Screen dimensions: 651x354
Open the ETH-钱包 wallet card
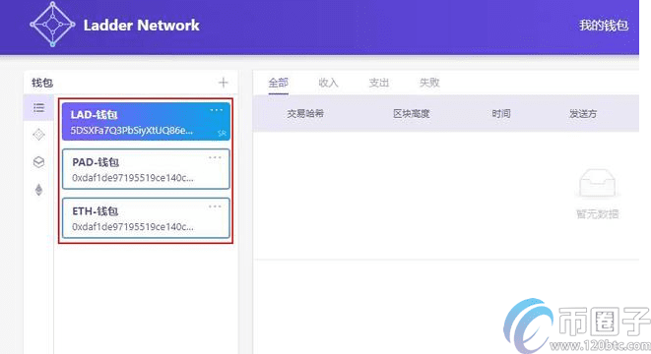coord(146,218)
